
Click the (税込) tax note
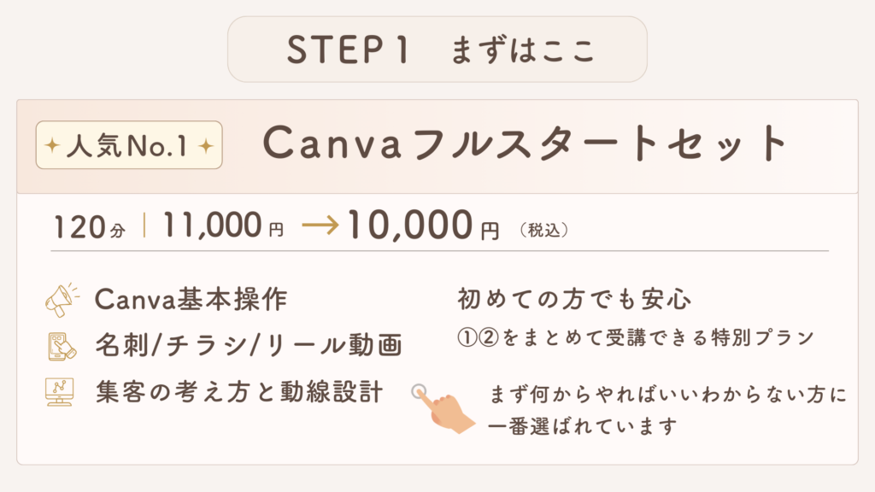[x=544, y=229]
